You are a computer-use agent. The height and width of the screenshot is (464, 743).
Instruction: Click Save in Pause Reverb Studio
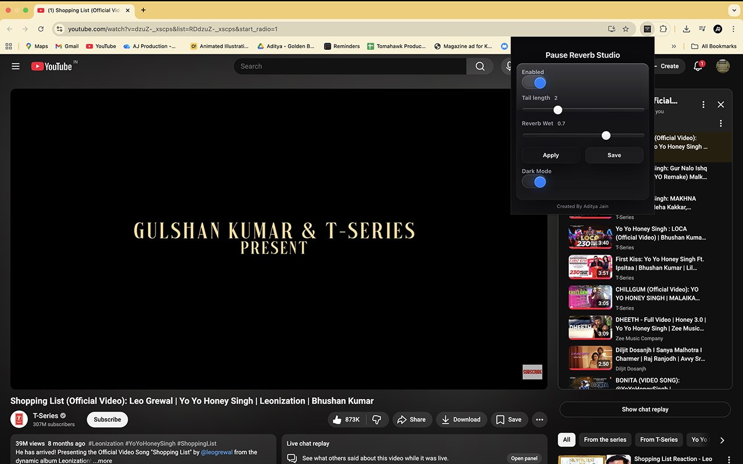pos(614,155)
